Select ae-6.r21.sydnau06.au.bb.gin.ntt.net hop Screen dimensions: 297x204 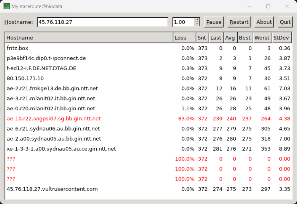pyautogui.click(x=148, y=129)
